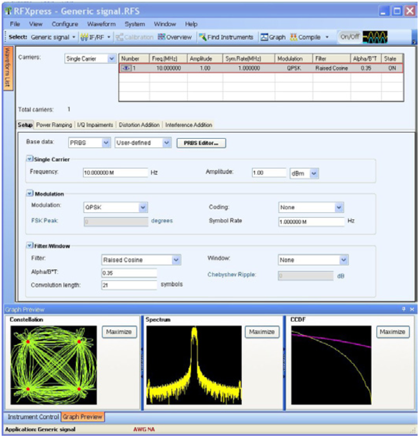Viewport: 419px width, 438px height.
Task: Toggle the On/Off output switch
Action: click(348, 37)
